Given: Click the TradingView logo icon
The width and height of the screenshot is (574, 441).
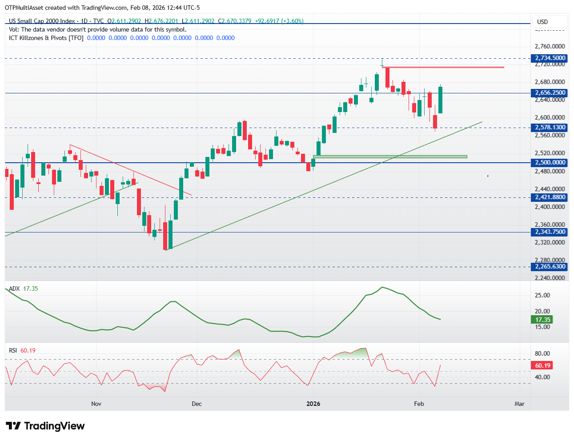Looking at the screenshot, I should pos(13,426).
